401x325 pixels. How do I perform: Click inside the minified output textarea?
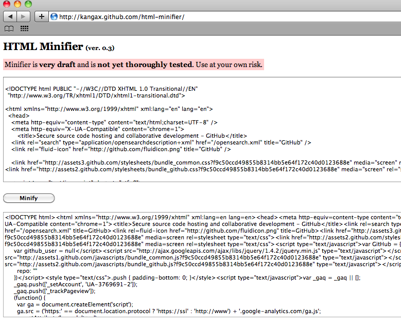point(202,265)
